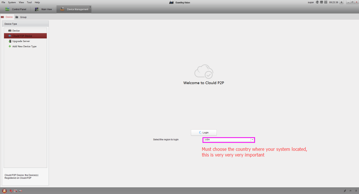Click the memory usage icon
The image size is (359, 194).
(326, 2)
